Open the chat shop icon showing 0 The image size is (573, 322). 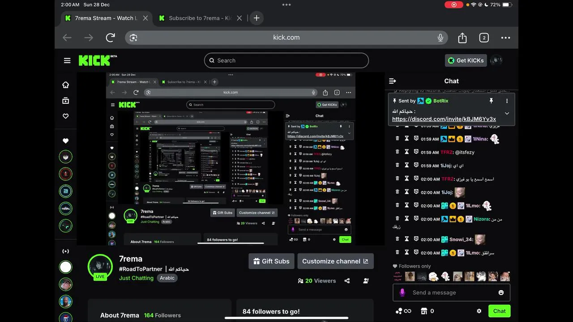pyautogui.click(x=427, y=311)
